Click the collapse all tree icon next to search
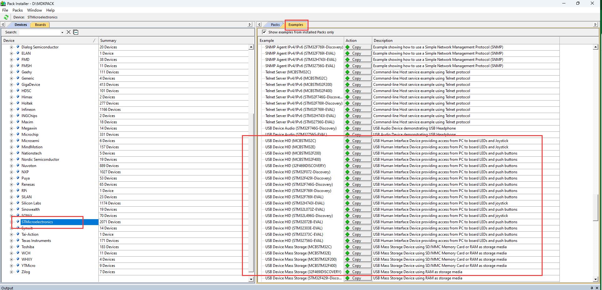 coord(76,32)
